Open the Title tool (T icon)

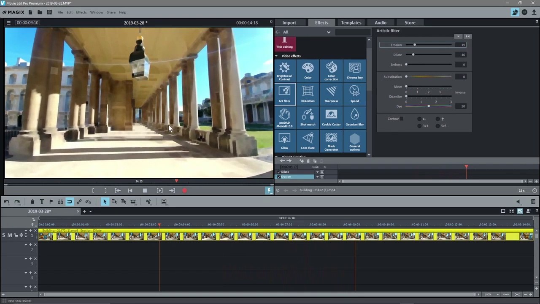pos(41,202)
